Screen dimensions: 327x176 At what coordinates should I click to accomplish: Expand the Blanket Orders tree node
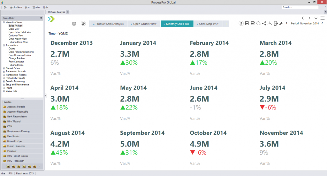click(x=4, y=68)
